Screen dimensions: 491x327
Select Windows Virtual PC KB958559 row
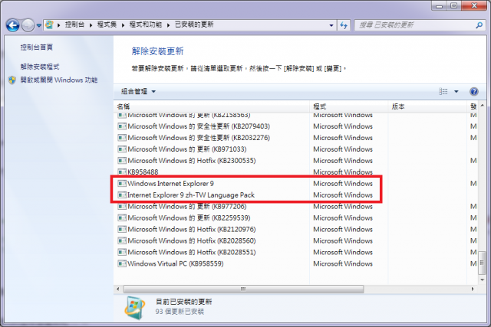pos(295,264)
